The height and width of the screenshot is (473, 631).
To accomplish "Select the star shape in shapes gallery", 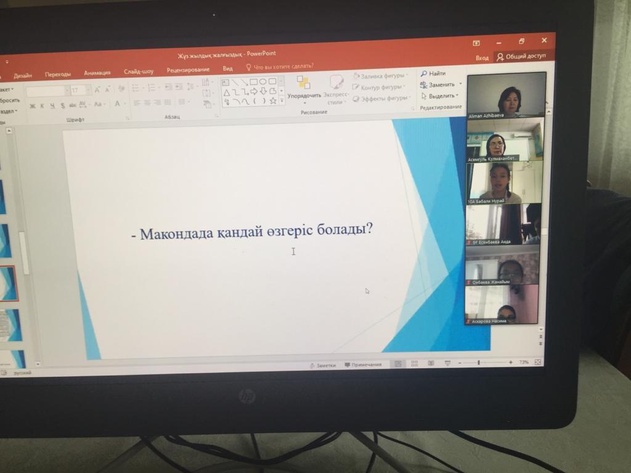I will coord(272,101).
